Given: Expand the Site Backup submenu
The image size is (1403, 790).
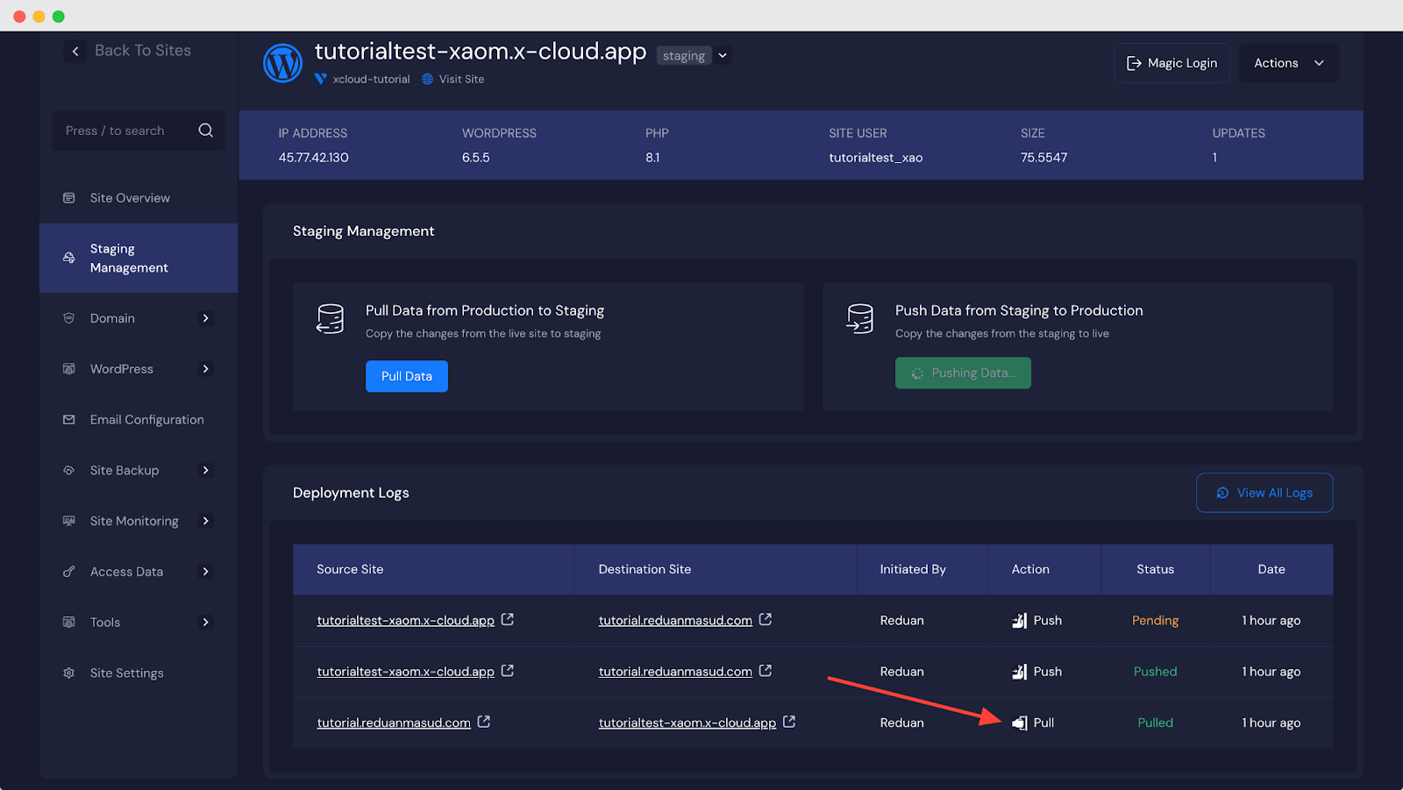Looking at the screenshot, I should (x=206, y=471).
